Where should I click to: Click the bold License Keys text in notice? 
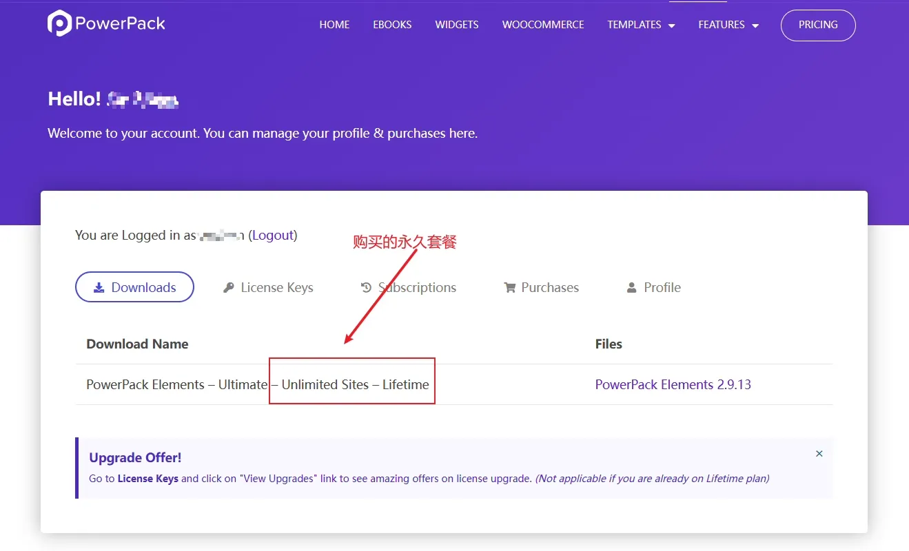[x=148, y=479]
